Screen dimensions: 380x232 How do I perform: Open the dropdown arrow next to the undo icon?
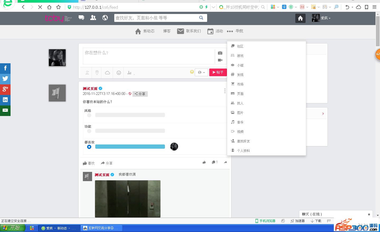coord(353,7)
